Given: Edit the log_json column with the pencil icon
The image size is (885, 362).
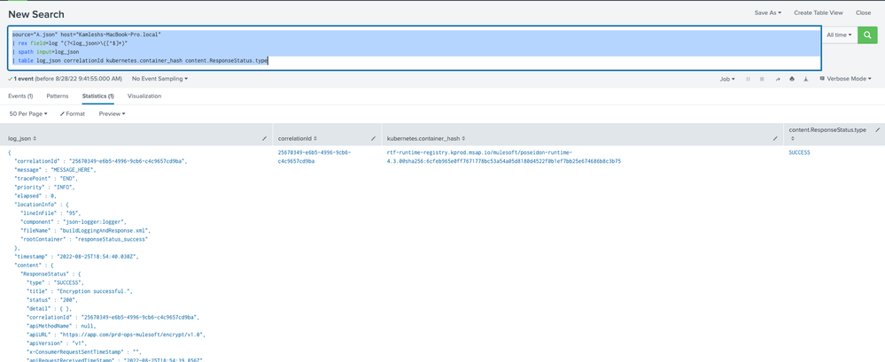Looking at the screenshot, I should (x=264, y=138).
